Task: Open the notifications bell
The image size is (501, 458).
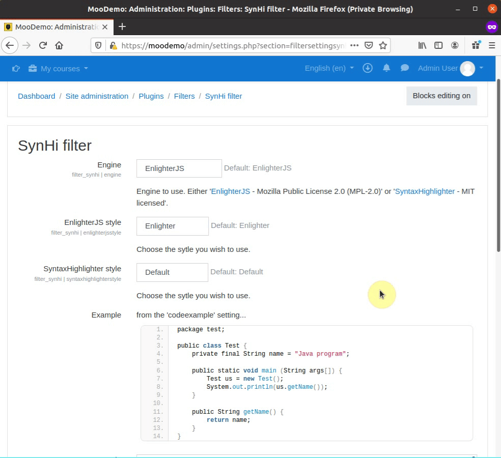Action: pos(386,68)
